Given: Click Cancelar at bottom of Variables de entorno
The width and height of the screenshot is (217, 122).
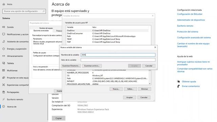Looking at the screenshot, I should click(144, 97).
